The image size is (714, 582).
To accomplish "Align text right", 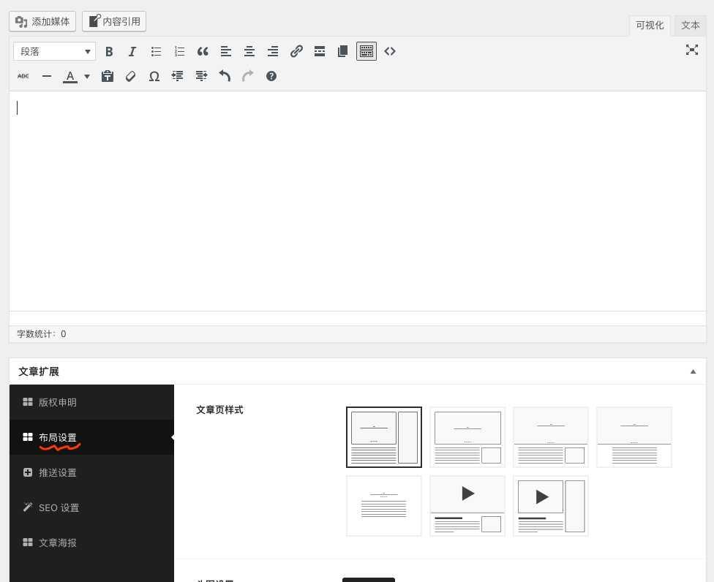I will [273, 51].
